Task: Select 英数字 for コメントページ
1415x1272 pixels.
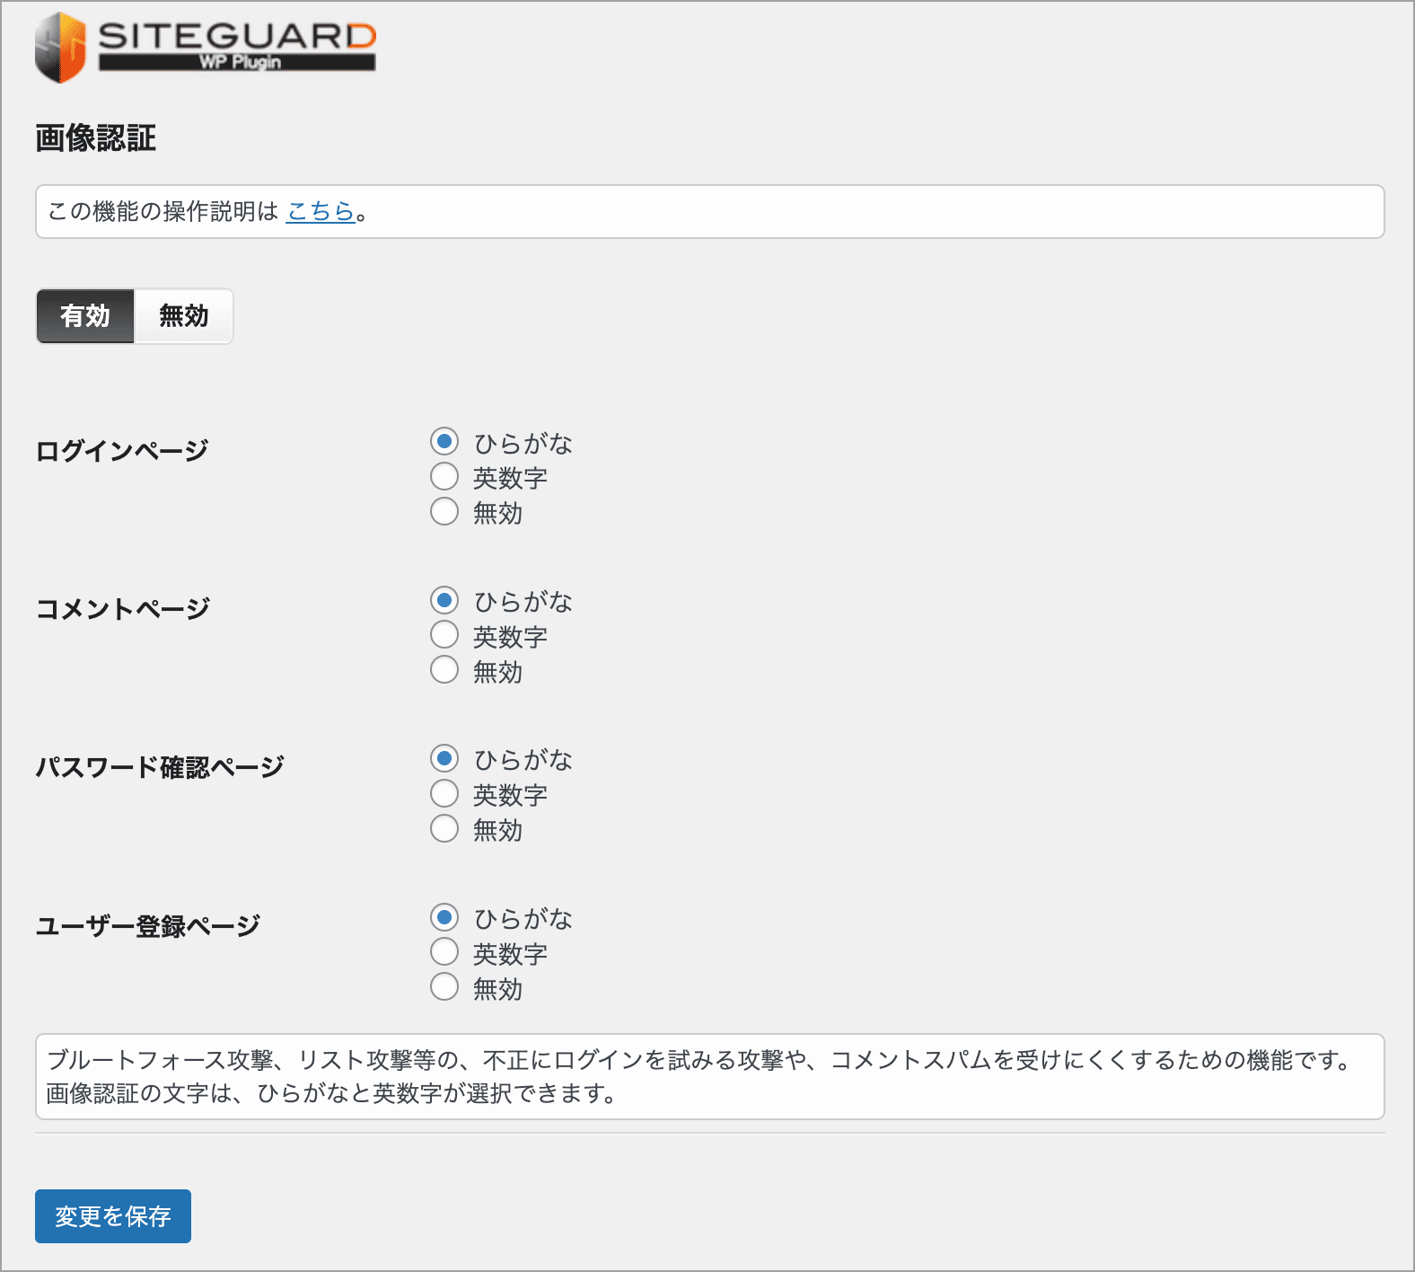Action: (x=444, y=634)
